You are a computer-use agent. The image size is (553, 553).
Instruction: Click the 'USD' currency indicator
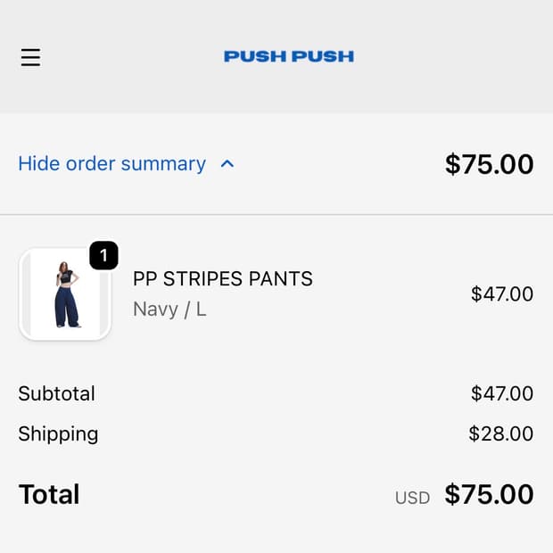412,498
